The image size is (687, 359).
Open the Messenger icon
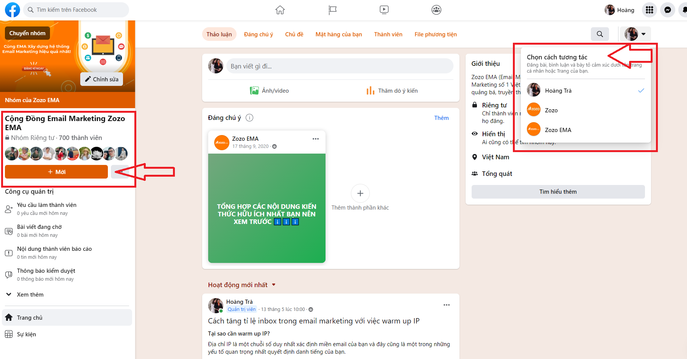coord(668,10)
